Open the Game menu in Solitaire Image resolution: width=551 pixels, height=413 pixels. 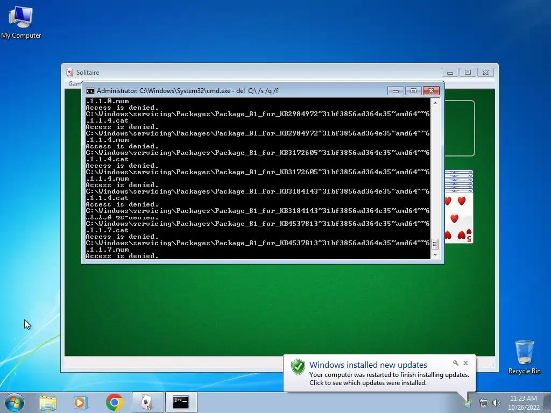74,83
